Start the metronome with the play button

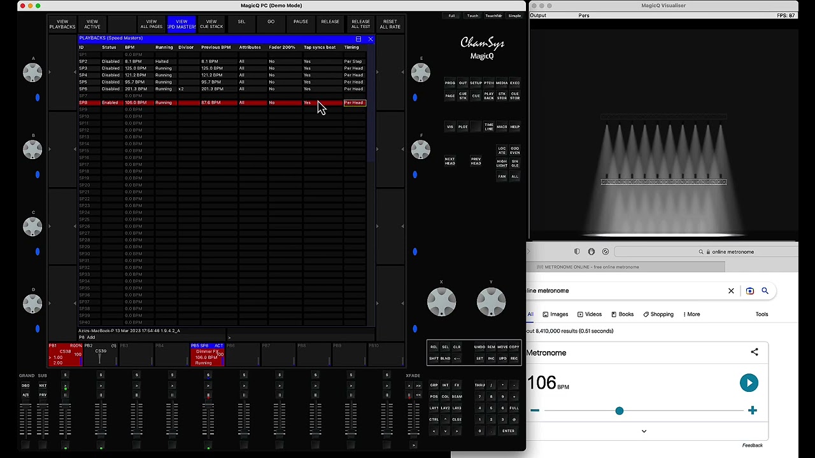point(749,382)
